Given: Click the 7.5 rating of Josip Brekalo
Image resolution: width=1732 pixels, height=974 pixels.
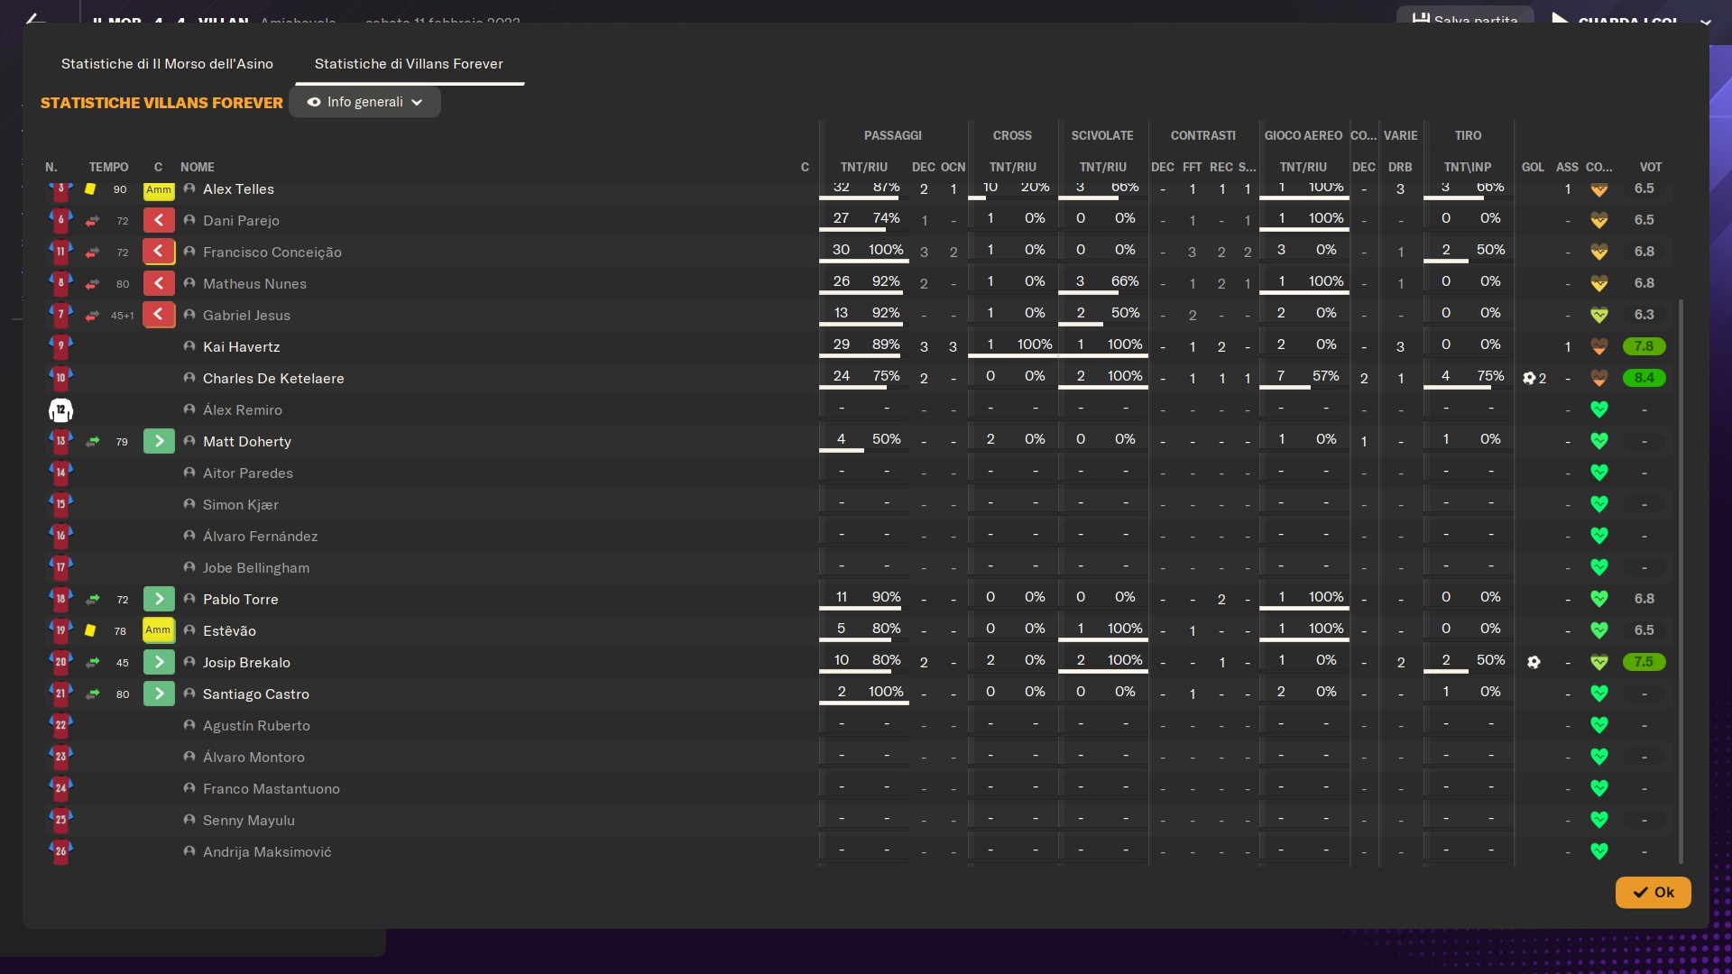Looking at the screenshot, I should [x=1644, y=662].
